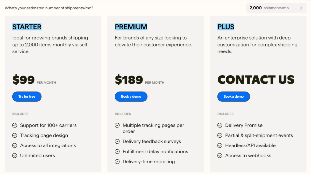Click checkmark icon beside Delivery-time reporting
Screen dimensions: 311x174
click(117, 162)
